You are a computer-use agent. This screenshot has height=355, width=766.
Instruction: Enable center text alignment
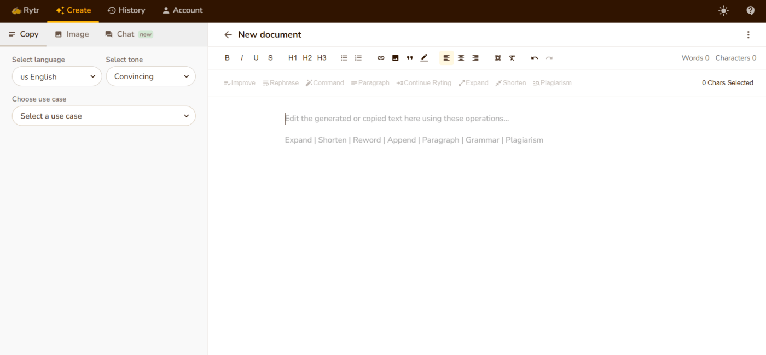click(x=461, y=58)
